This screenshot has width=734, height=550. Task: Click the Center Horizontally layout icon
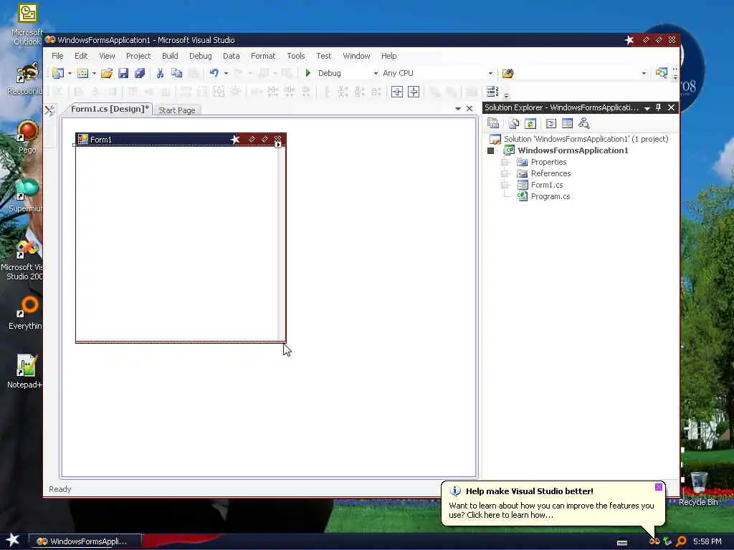397,92
